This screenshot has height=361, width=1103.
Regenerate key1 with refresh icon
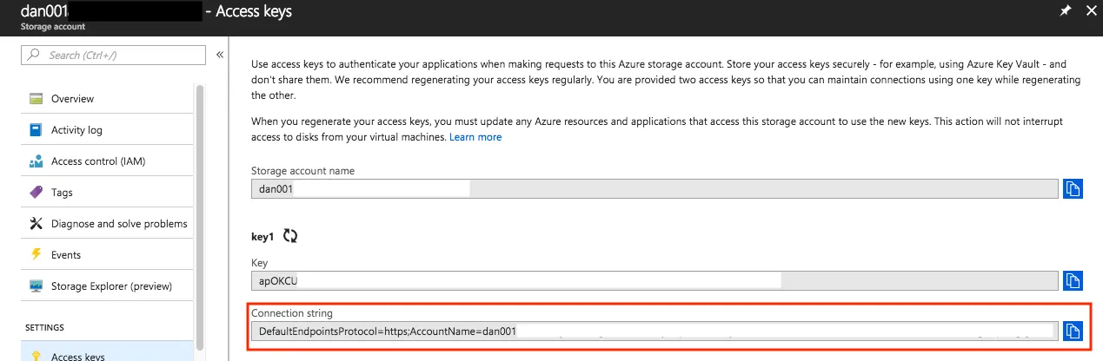[291, 235]
